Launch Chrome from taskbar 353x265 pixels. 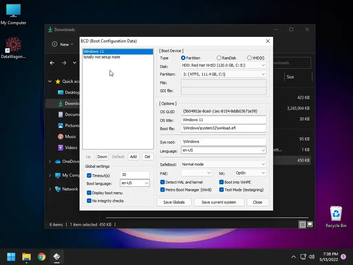point(42,257)
